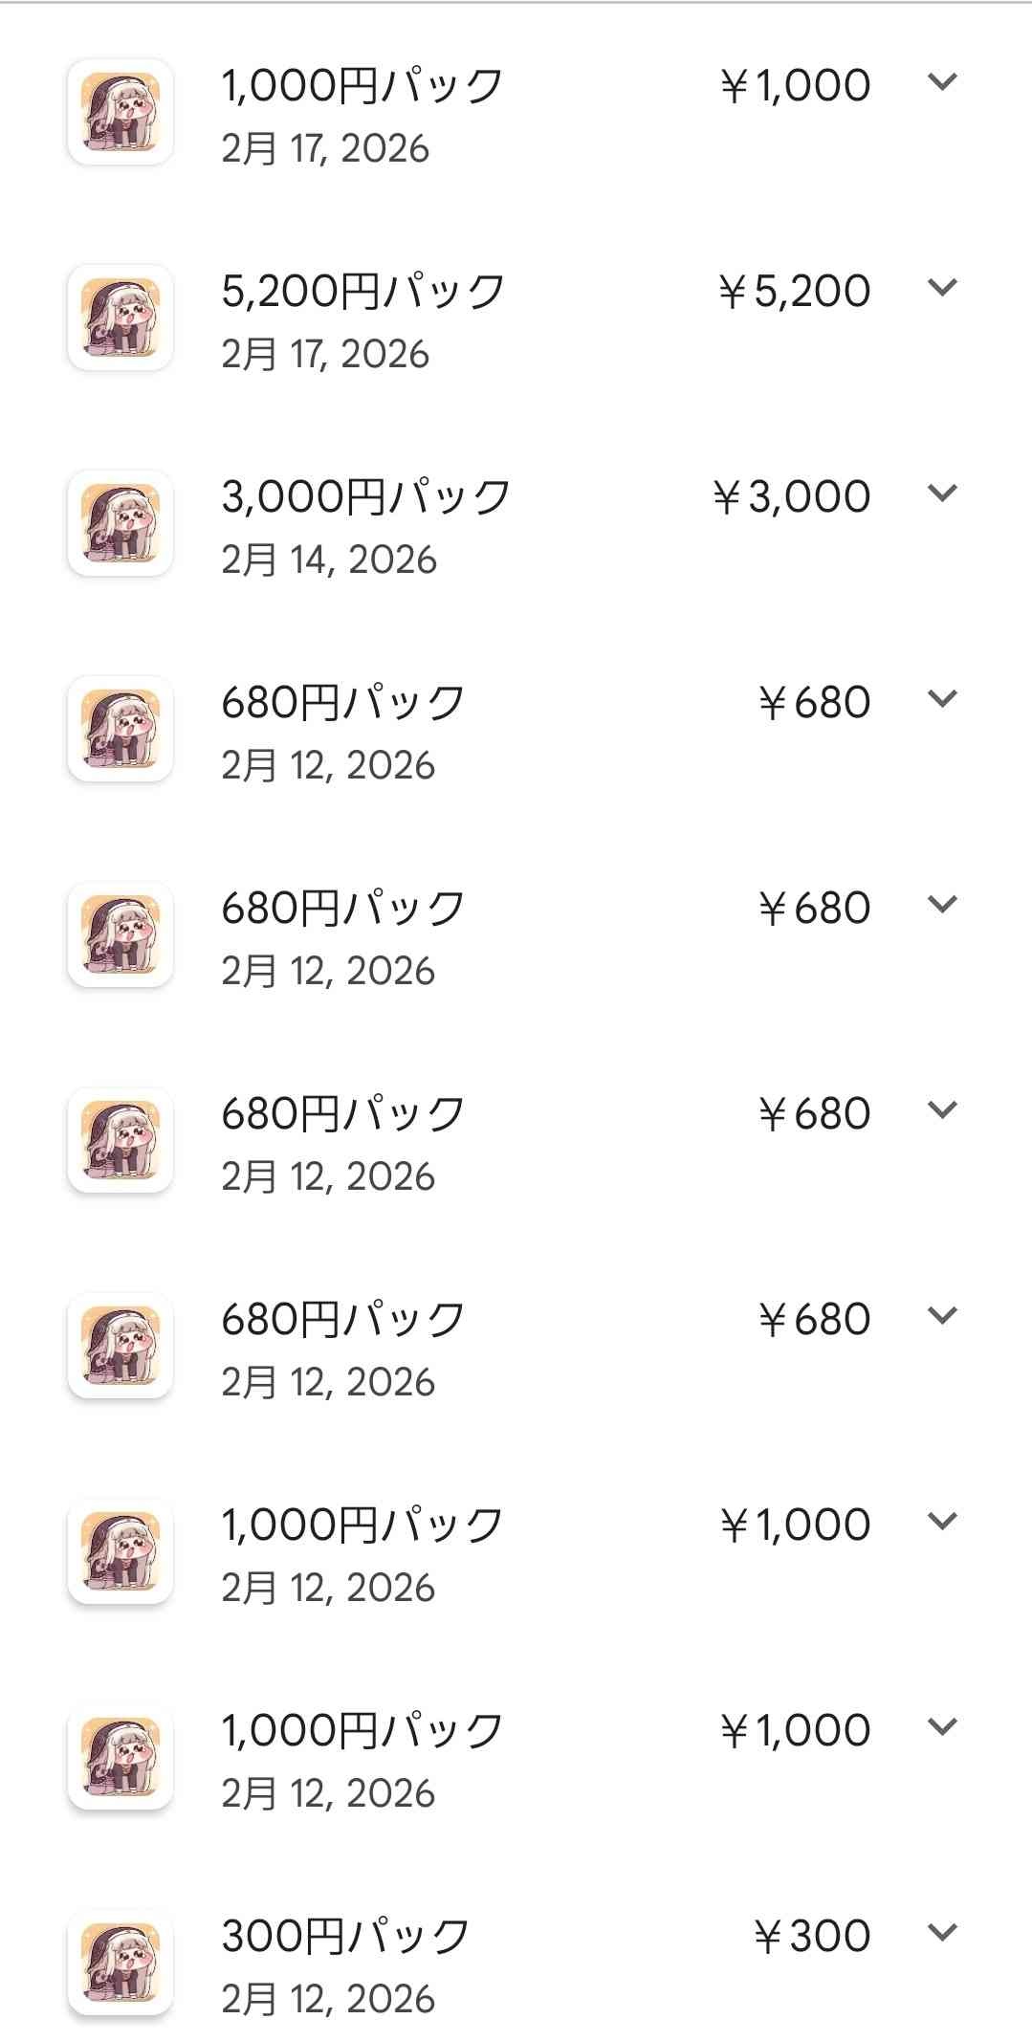Click the app icon of the last 1,000円パック
1032x2041 pixels.
pos(121,1757)
